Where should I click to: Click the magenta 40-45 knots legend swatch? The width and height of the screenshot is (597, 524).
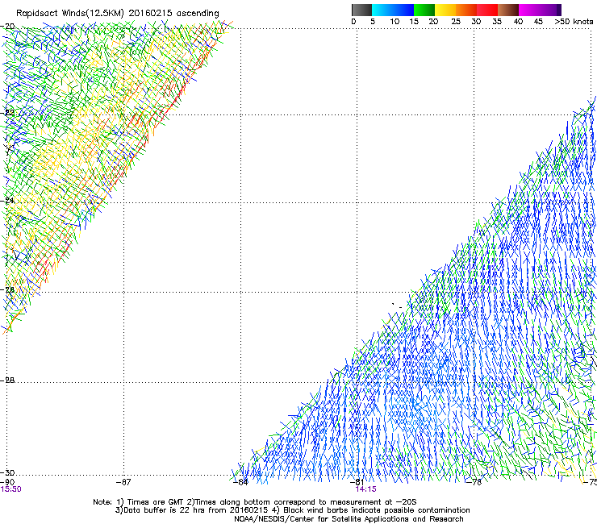[529, 10]
